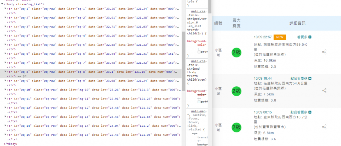Share the 10/09 22:57 earthquake report
The width and height of the screenshot is (341, 146).
324,52
